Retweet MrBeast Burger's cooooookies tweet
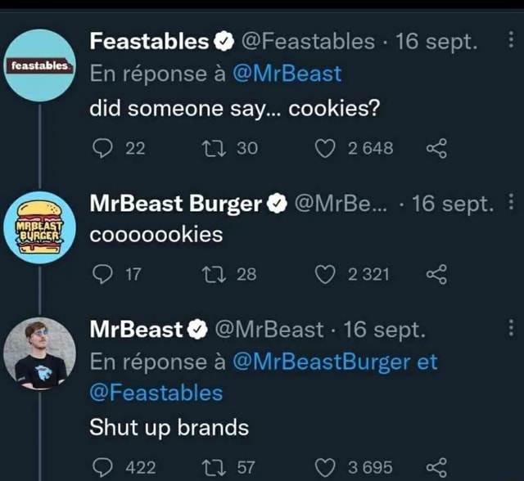 (212, 275)
